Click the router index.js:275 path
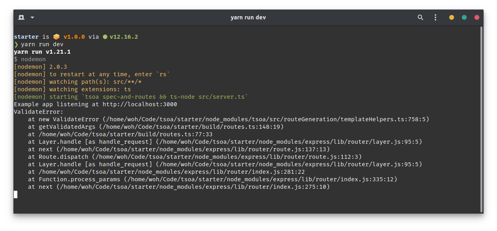The image size is (497, 231). coord(193,186)
